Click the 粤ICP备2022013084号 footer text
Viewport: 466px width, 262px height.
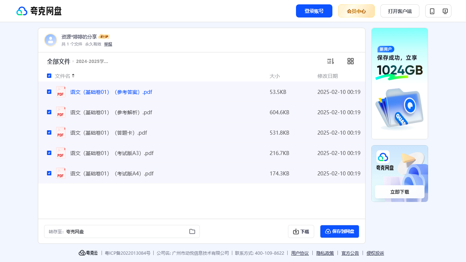[127, 253]
